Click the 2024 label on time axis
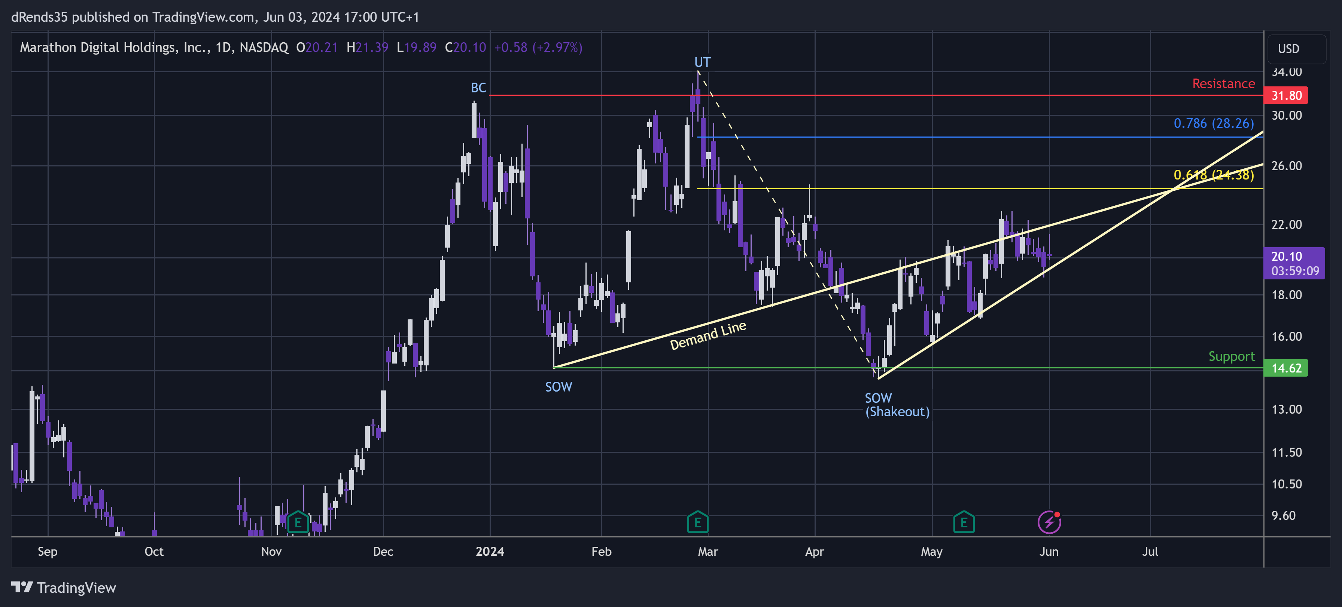This screenshot has height=607, width=1342. point(490,552)
